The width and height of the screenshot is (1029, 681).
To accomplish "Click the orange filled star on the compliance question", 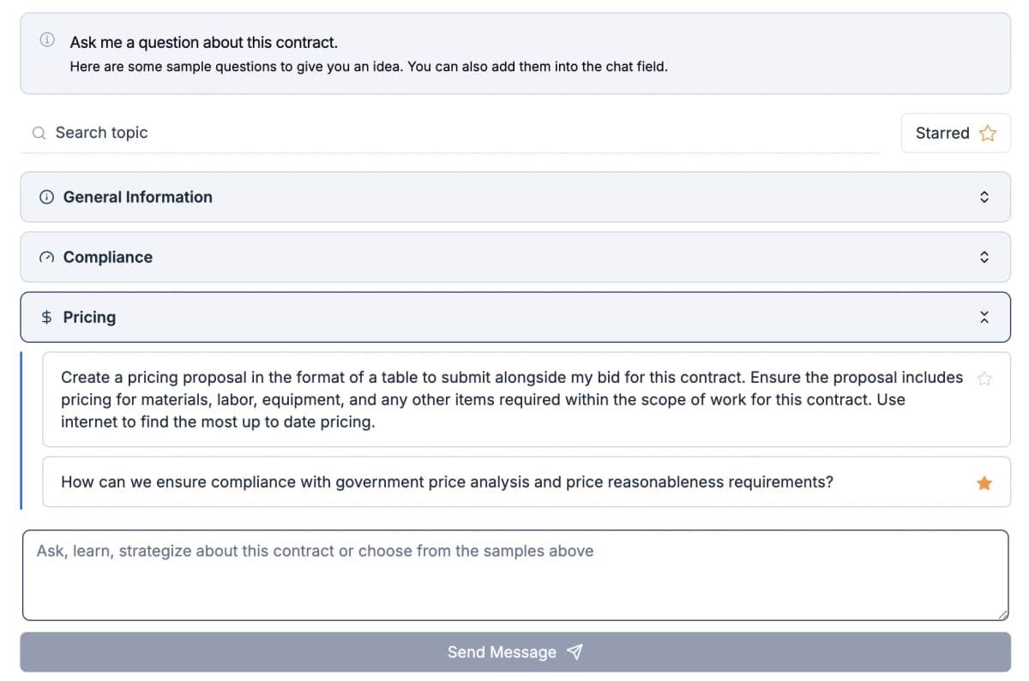I will tap(984, 482).
